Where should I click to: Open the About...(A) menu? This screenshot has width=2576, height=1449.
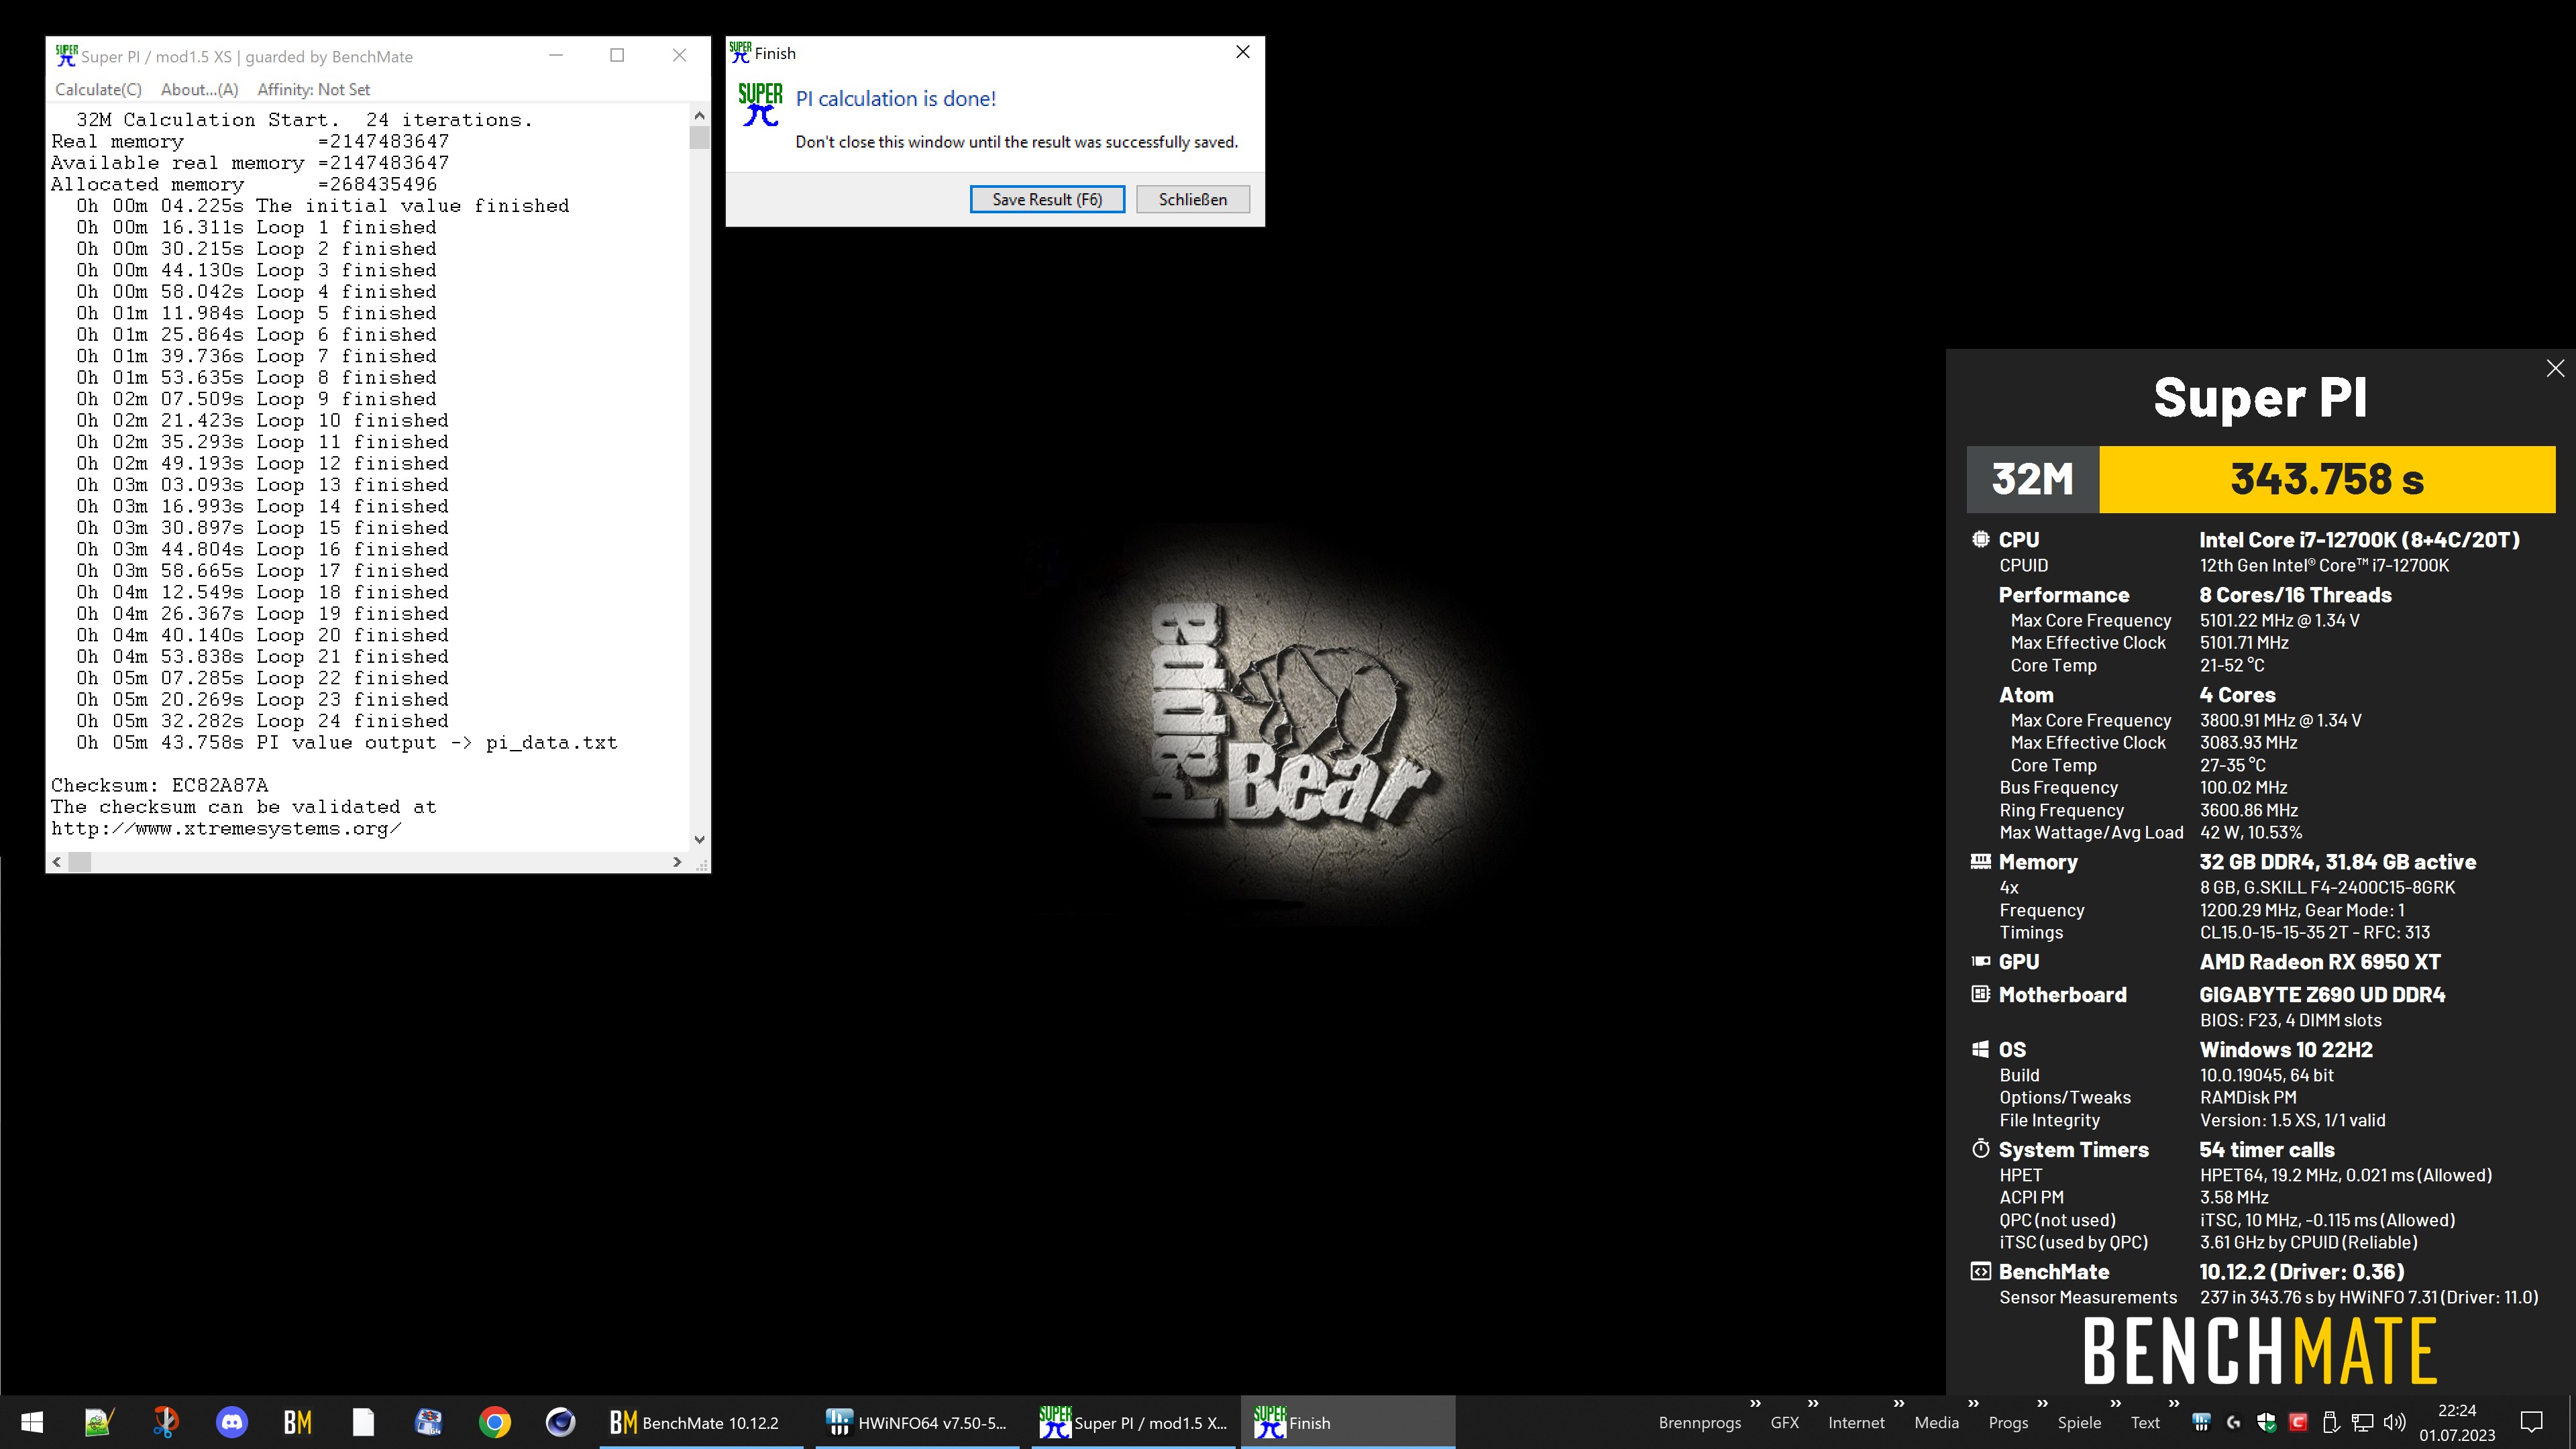(199, 89)
